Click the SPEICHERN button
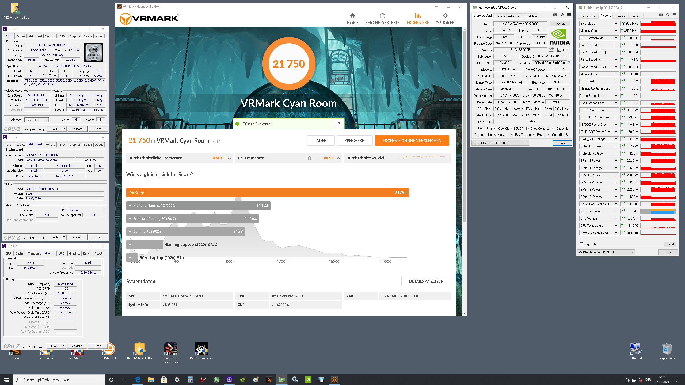 click(355, 141)
